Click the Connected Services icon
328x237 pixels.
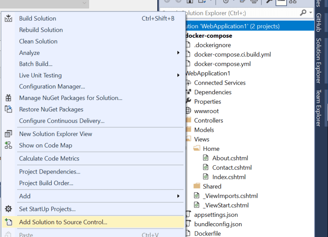[x=189, y=82]
